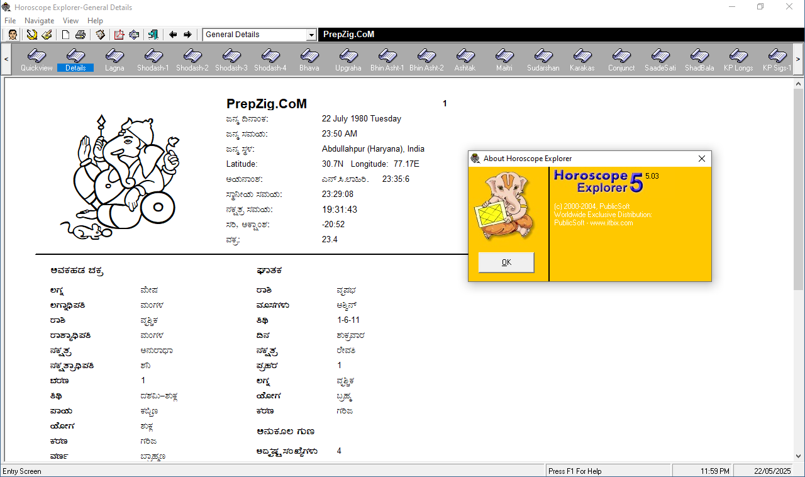Viewport: 805px width, 477px height.
Task: Click the vertical scrollbar thumb
Action: point(799,188)
